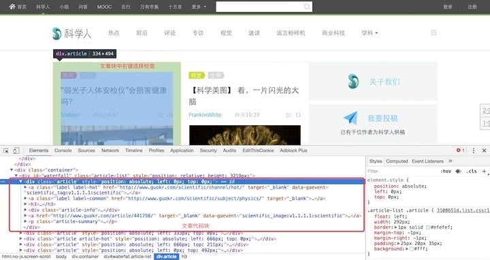
Task: Switch to Event Listeners tab
Action: pos(427,161)
